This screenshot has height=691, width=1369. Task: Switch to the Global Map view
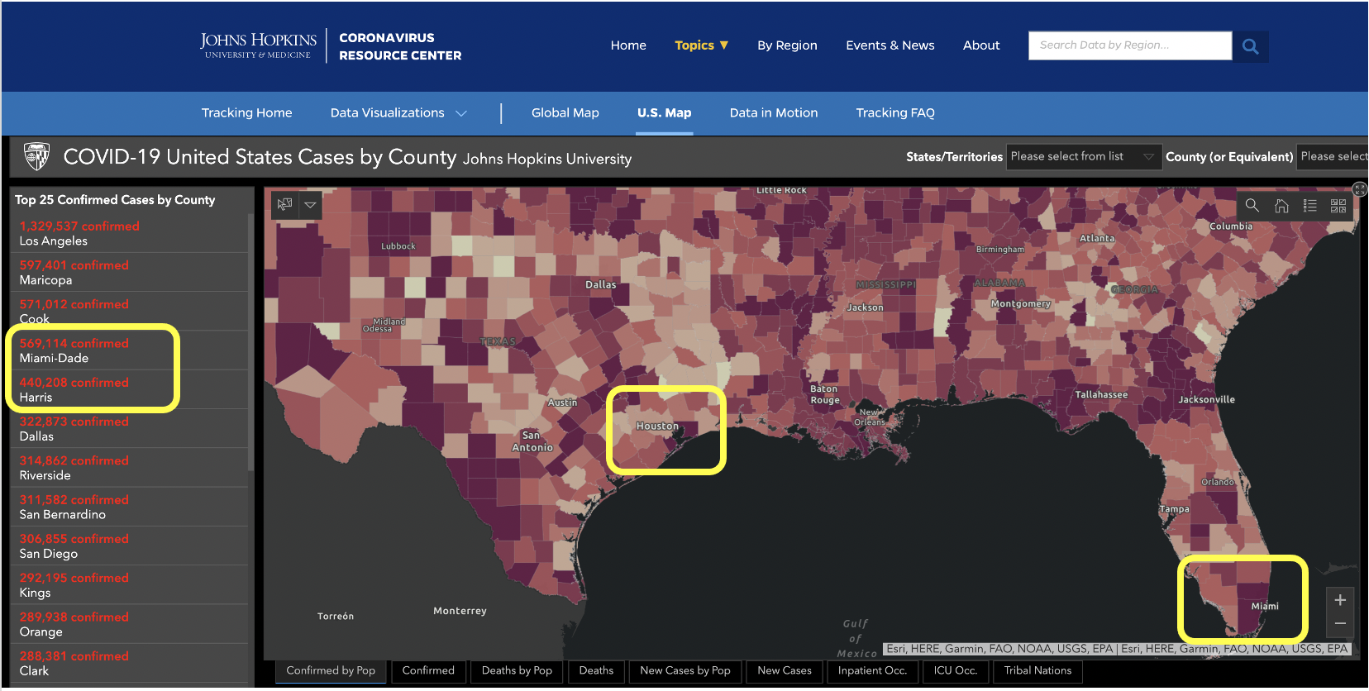(x=565, y=113)
